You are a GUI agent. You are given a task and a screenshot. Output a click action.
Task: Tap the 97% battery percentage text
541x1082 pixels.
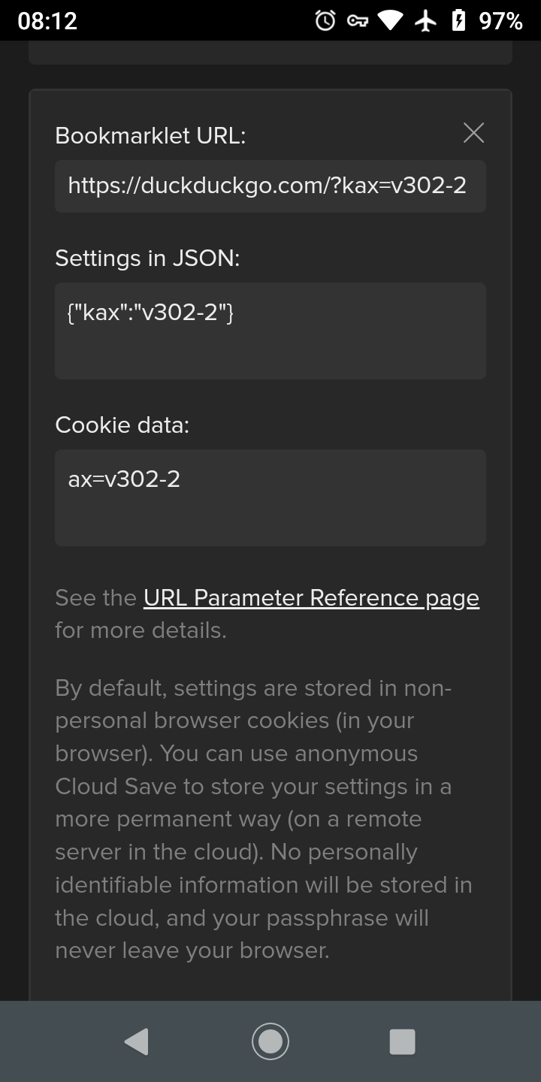pos(500,21)
